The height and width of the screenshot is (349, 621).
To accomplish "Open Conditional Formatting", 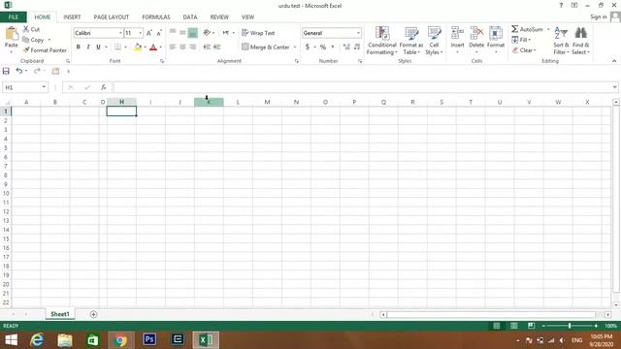I will pos(382,41).
